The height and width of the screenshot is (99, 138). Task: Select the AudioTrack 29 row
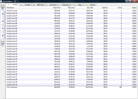(71, 82)
